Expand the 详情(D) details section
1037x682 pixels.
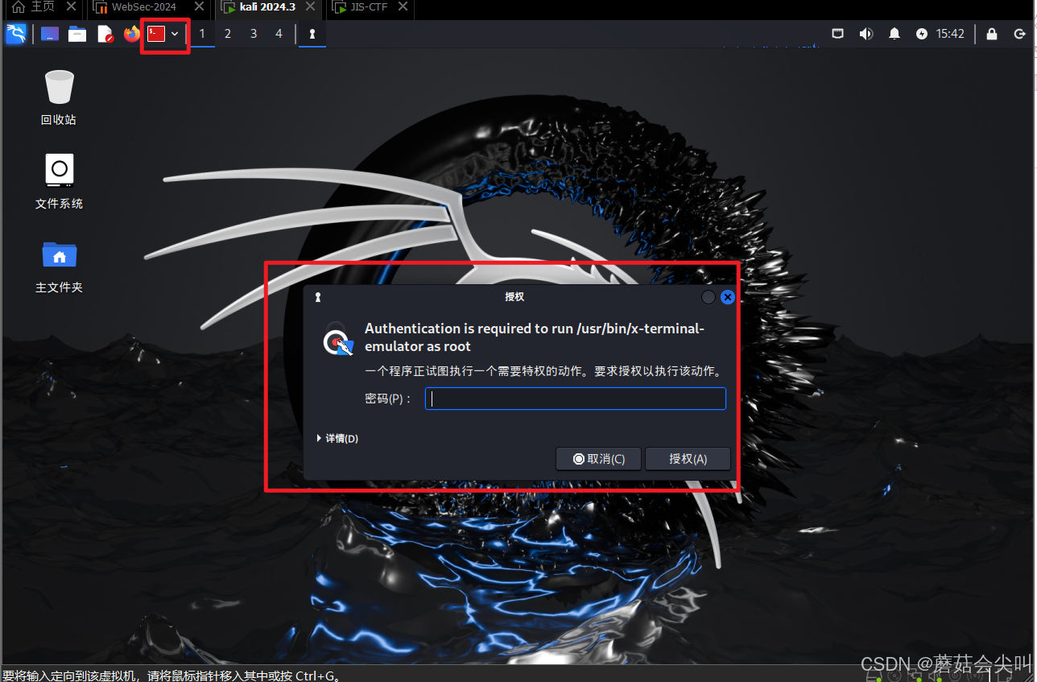338,439
